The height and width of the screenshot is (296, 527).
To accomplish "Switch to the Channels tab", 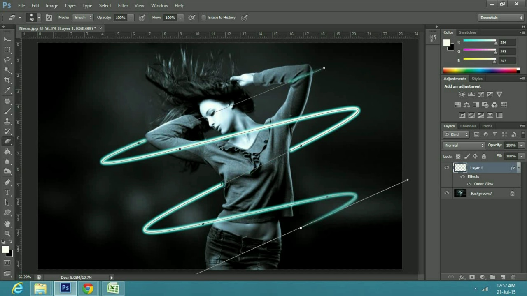I will 468,126.
